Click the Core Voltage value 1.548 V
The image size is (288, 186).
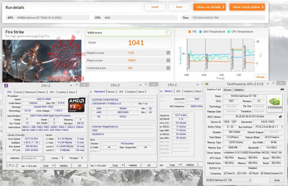pyautogui.click(x=58, y=111)
